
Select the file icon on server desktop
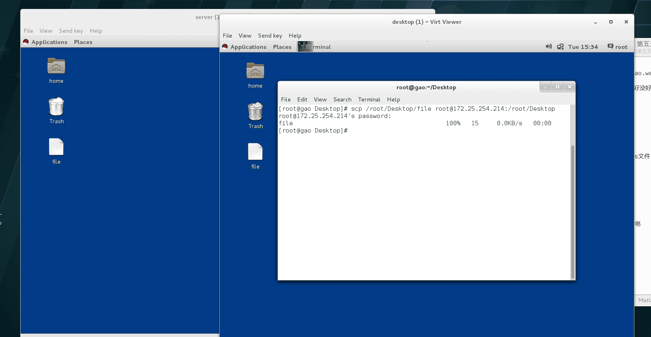pyautogui.click(x=56, y=147)
